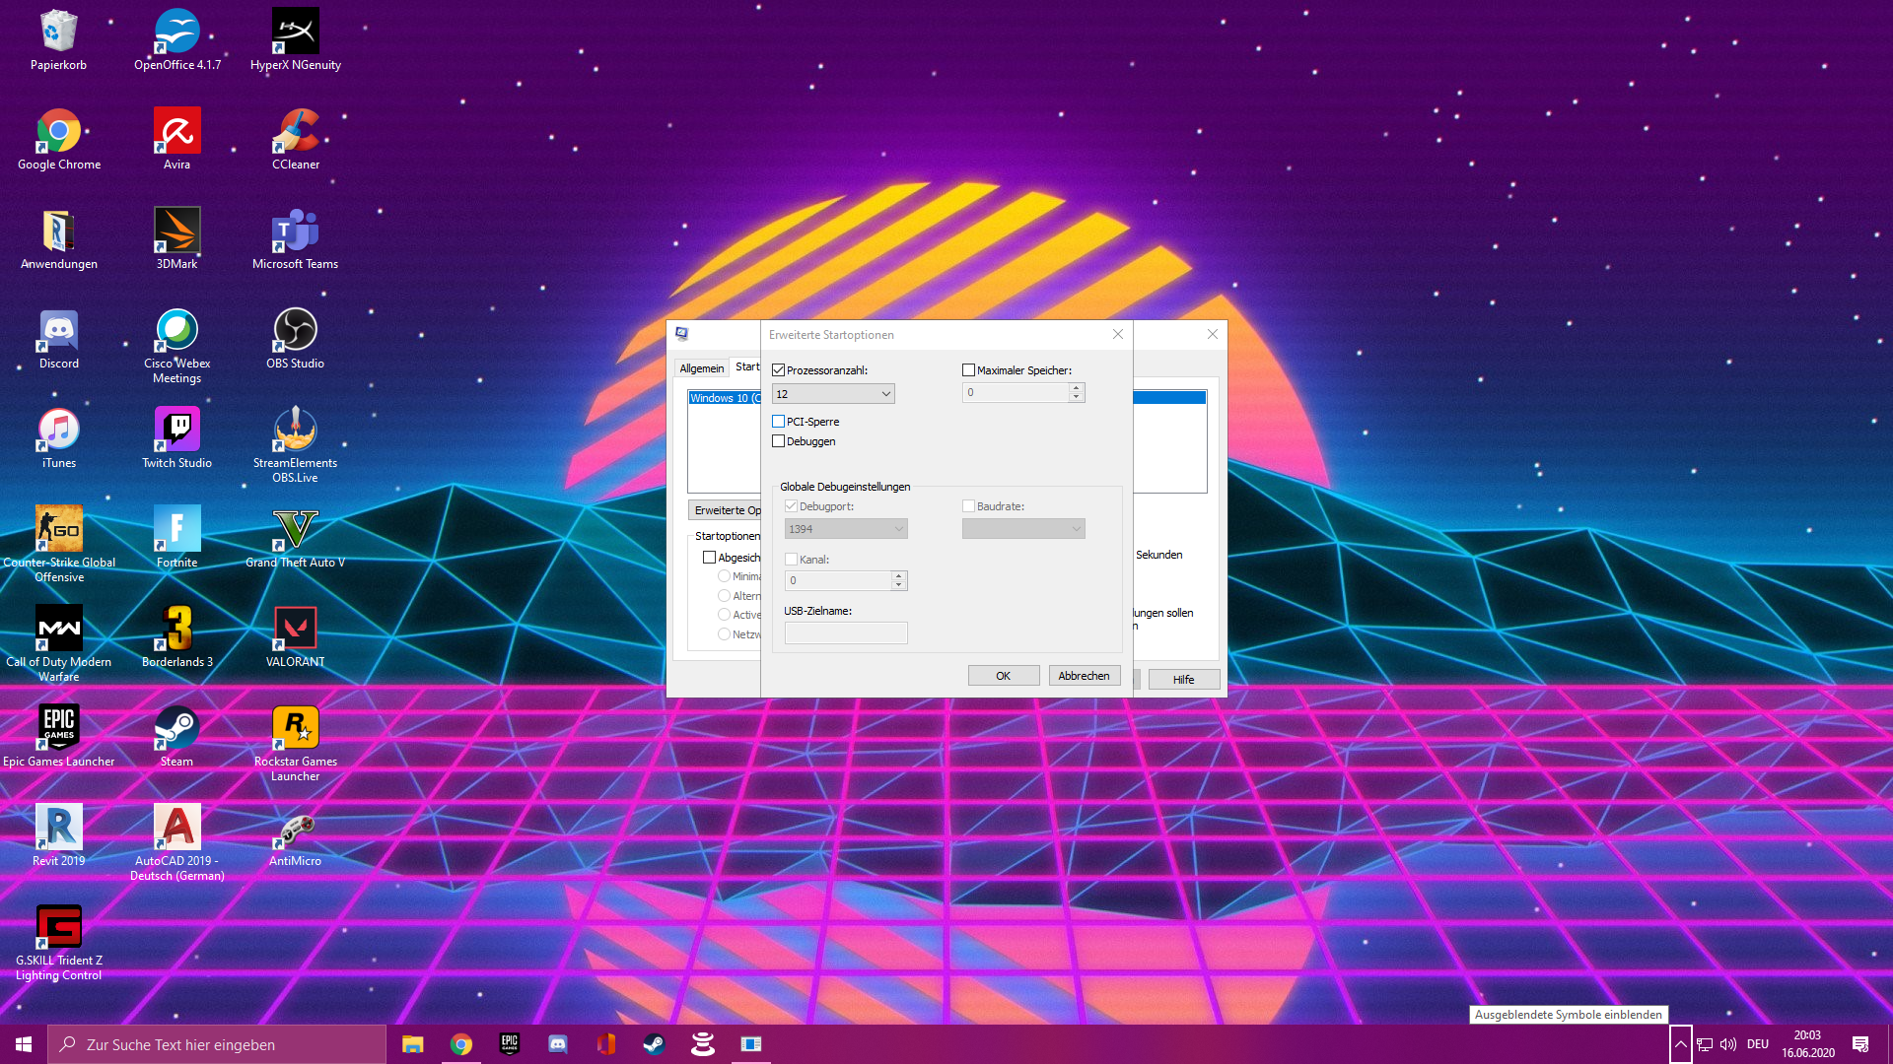The image size is (1893, 1064).
Task: Switch to the Allgemein tab
Action: click(701, 368)
